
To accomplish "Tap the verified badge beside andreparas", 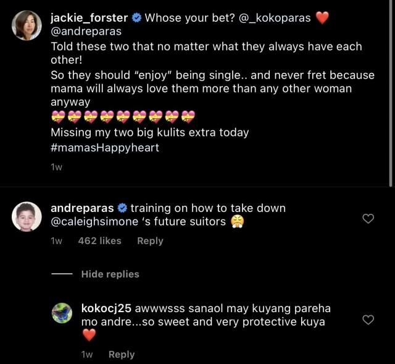I will [122, 208].
